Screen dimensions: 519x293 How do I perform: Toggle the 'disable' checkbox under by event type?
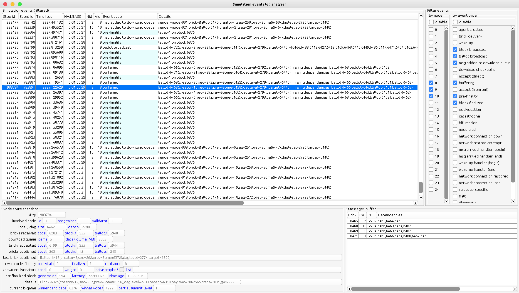pyautogui.click(x=455, y=22)
